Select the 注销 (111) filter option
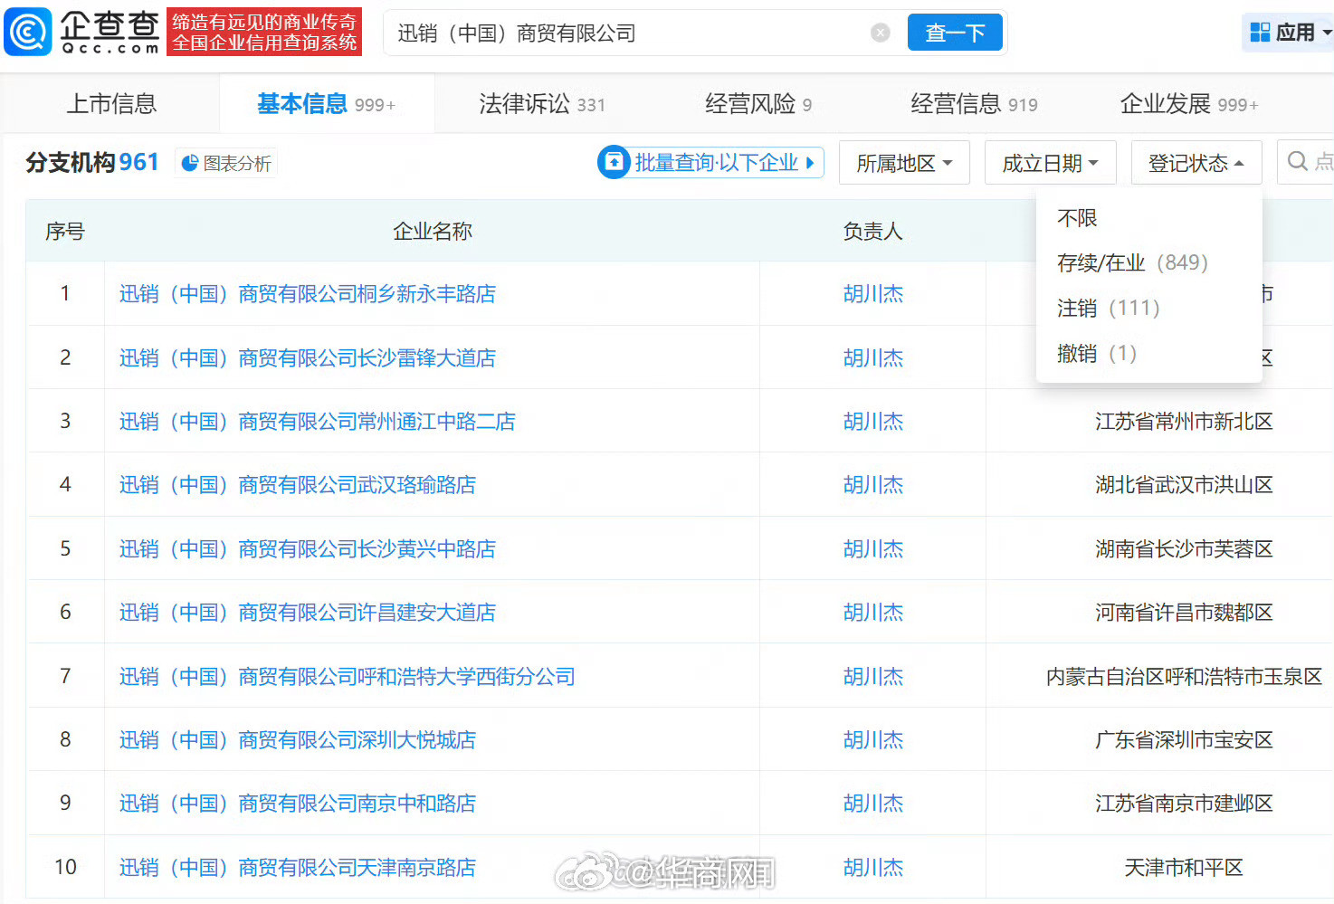This screenshot has width=1334, height=904. point(1108,308)
